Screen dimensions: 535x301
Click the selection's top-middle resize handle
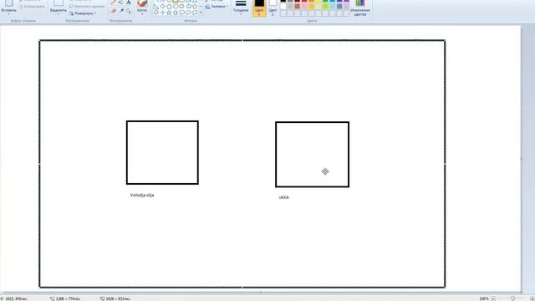pos(242,40)
